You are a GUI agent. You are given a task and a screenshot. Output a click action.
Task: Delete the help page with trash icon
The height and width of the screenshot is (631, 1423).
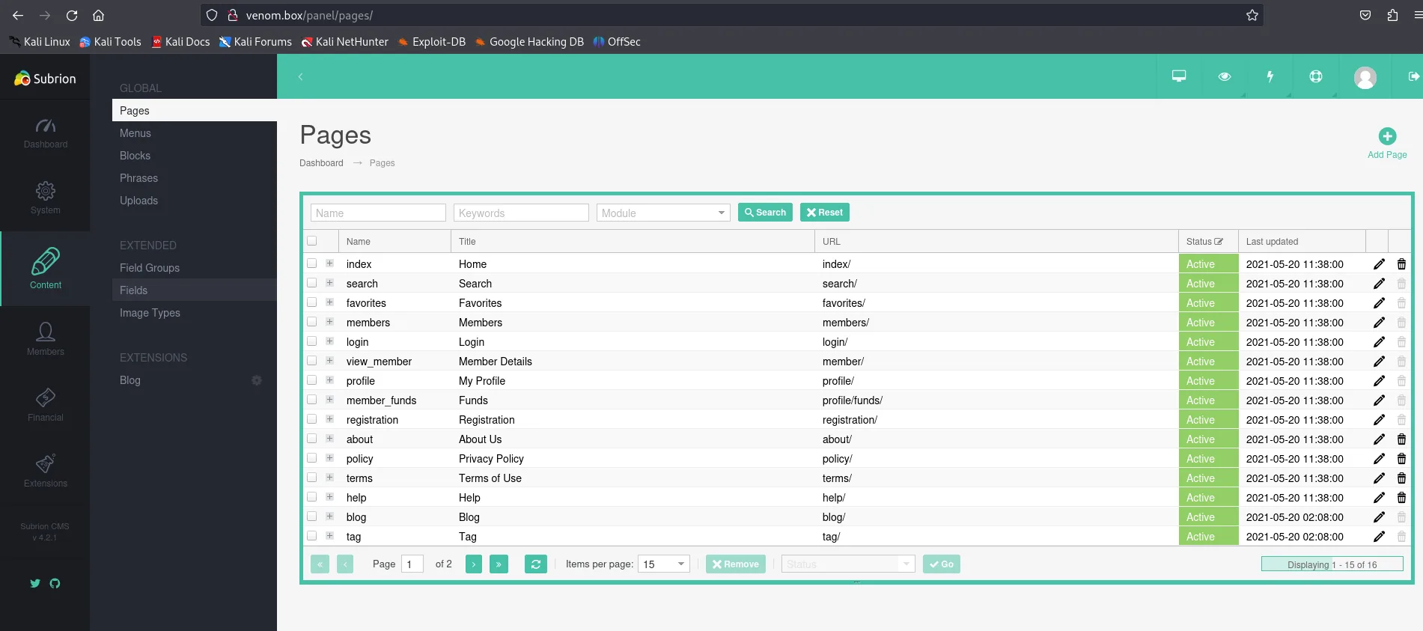(x=1401, y=498)
